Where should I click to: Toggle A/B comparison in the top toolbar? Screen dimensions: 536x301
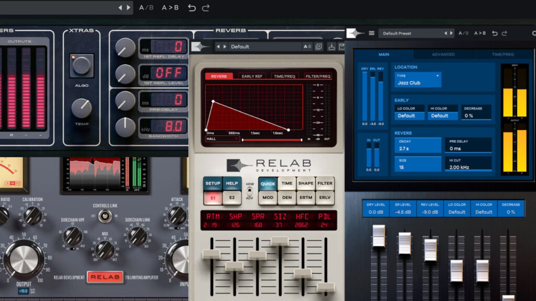pyautogui.click(x=147, y=7)
